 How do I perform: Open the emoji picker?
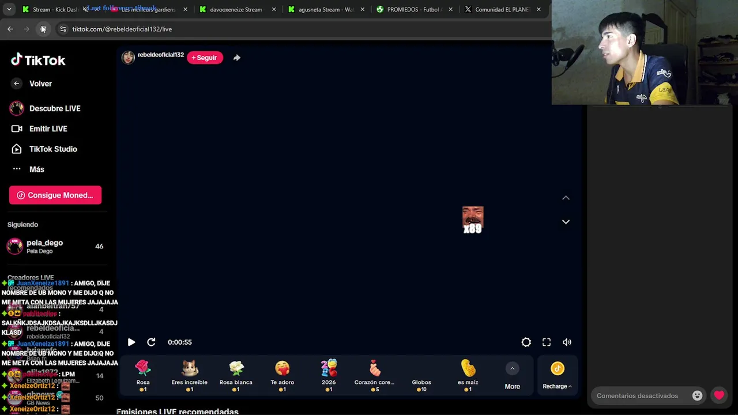[697, 396]
